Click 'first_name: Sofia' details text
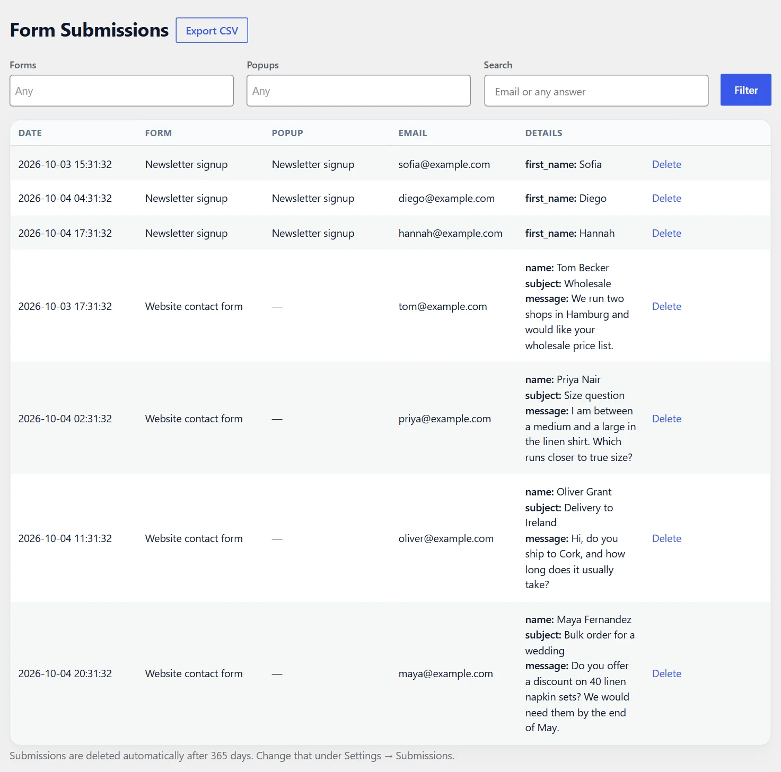This screenshot has height=772, width=781. click(x=564, y=164)
